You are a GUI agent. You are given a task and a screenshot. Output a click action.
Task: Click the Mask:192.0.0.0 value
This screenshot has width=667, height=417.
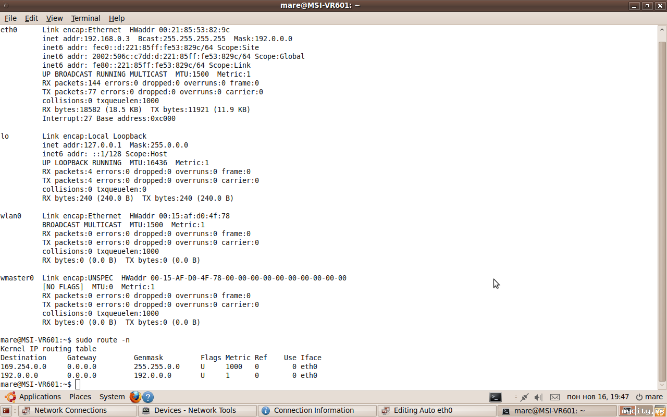[x=263, y=39]
